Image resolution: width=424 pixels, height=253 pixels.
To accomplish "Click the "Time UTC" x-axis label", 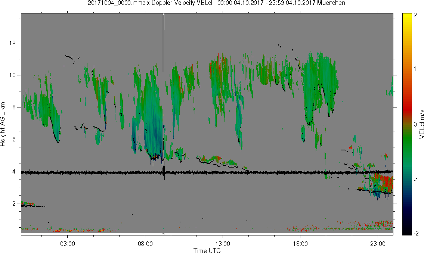I will click(x=207, y=250).
